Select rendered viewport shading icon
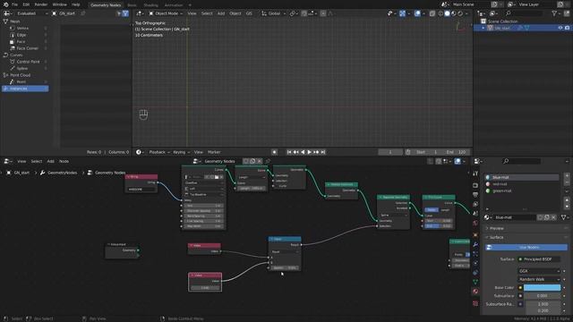Screen dimensions: 573x322 point(460,13)
